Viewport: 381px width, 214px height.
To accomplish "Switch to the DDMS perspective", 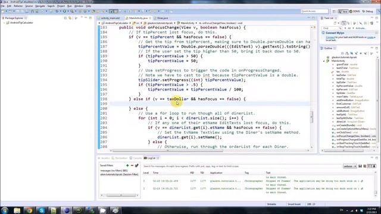I will coord(355,11).
